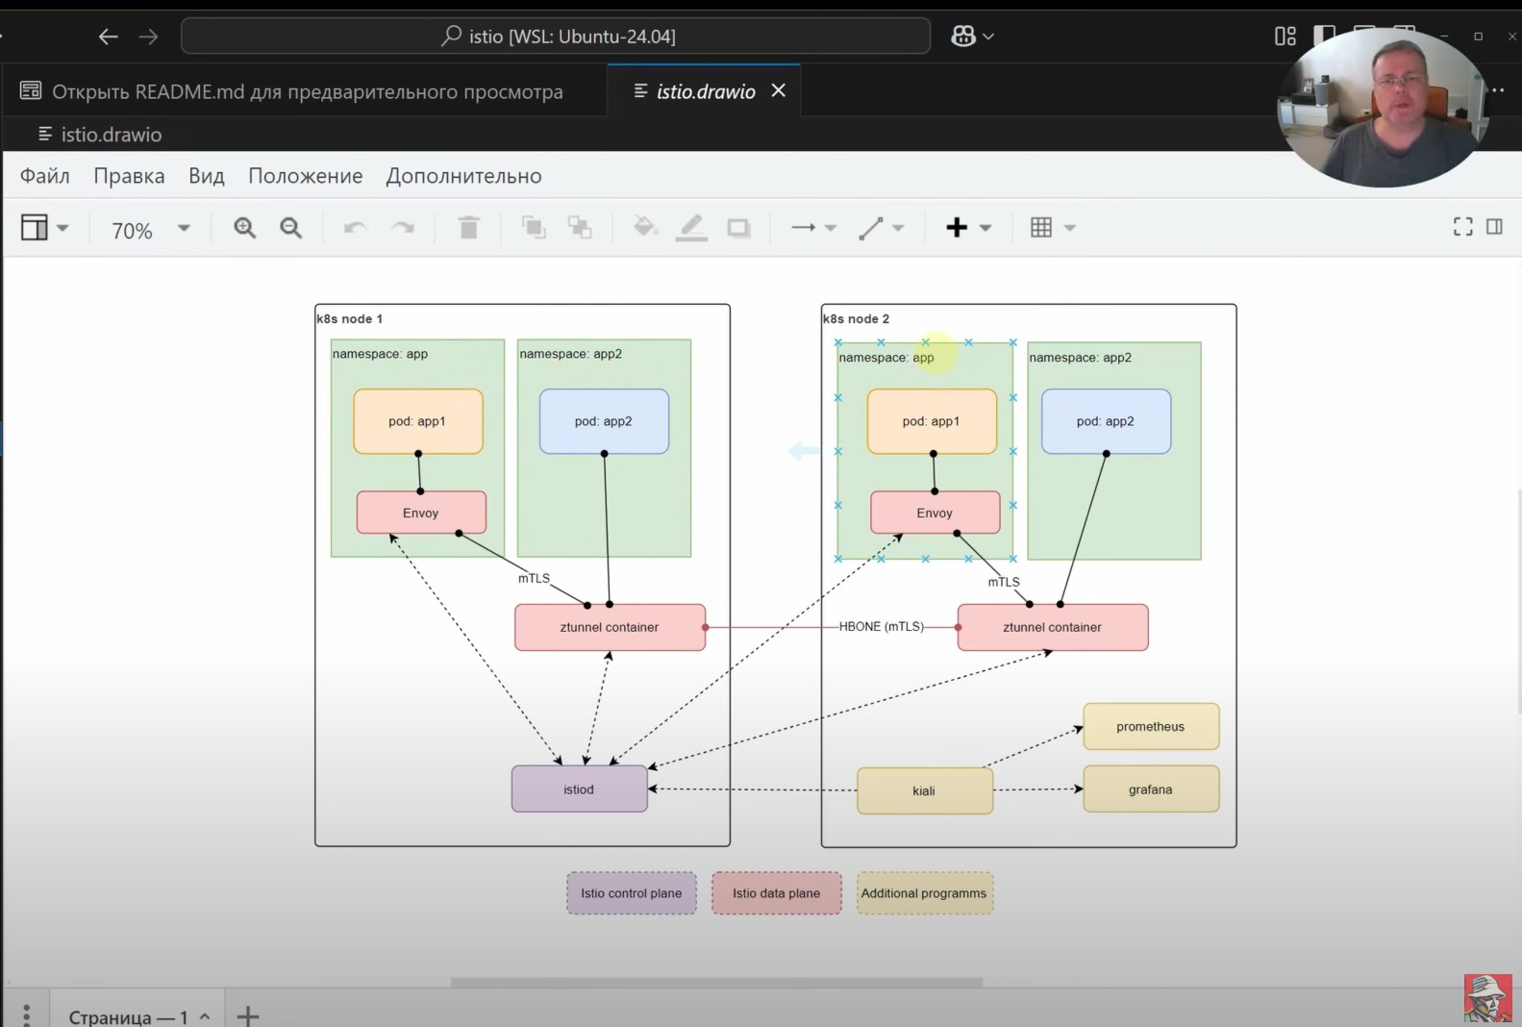
Task: Add a new page with plus button
Action: tap(248, 1015)
